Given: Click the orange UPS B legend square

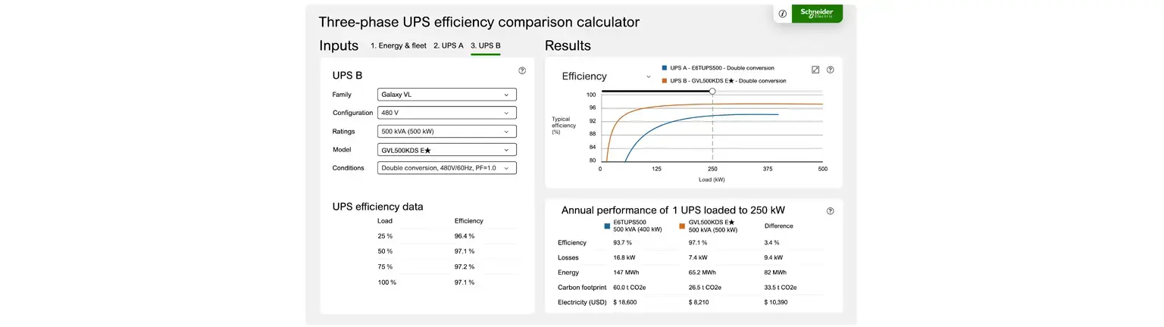Looking at the screenshot, I should click(x=664, y=80).
